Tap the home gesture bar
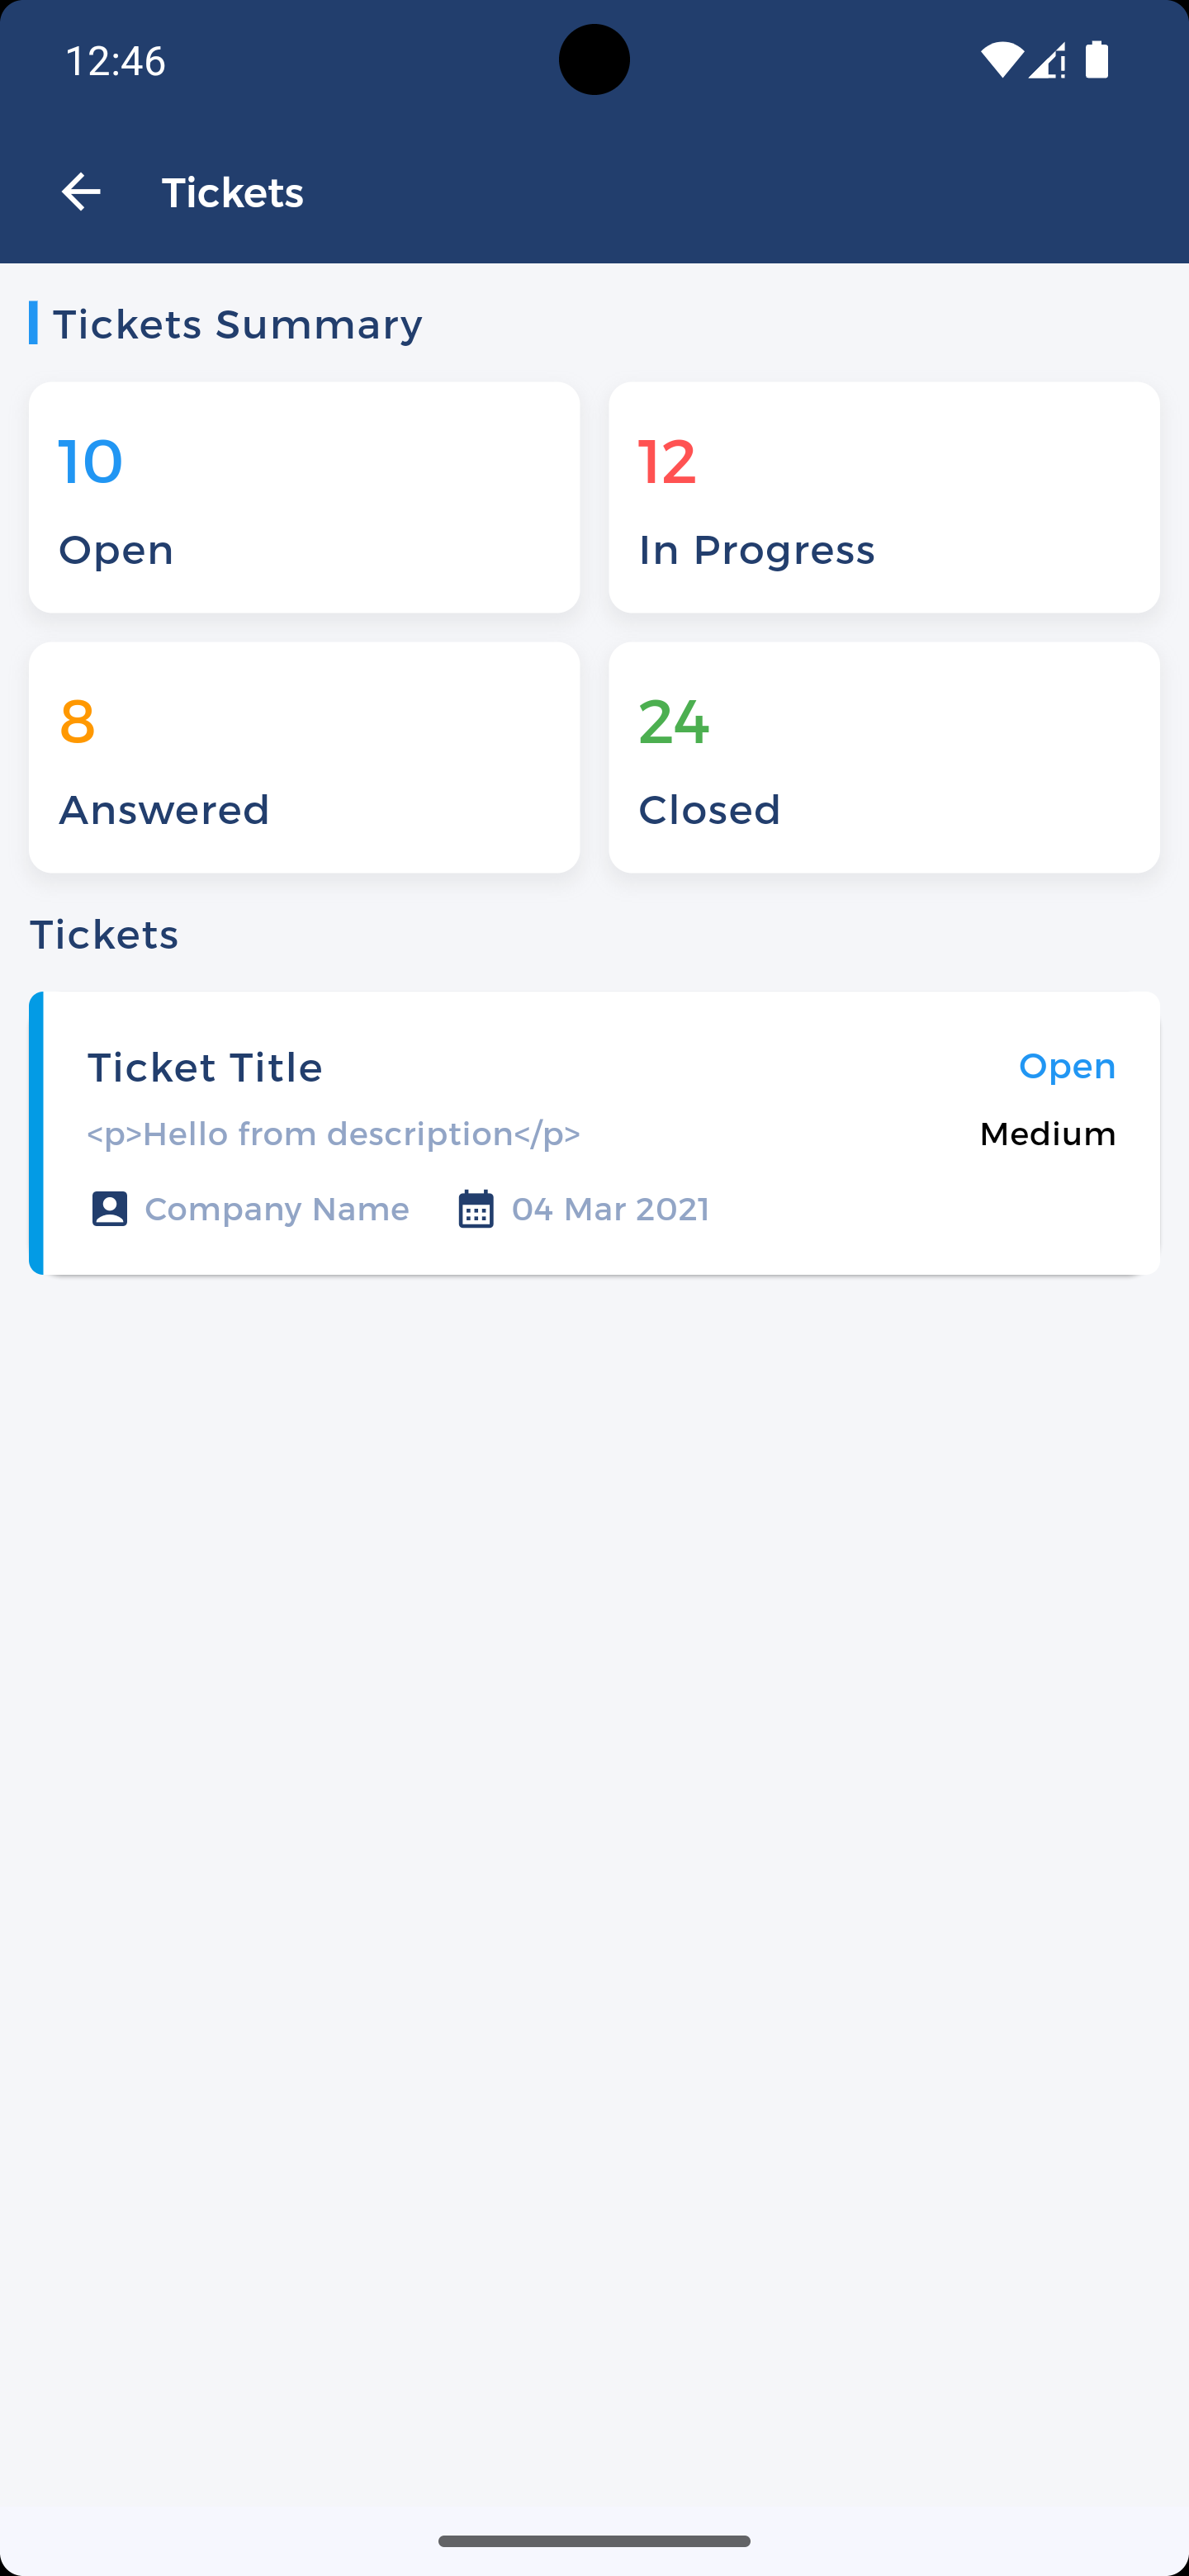The image size is (1189, 2576). pos(594,2541)
